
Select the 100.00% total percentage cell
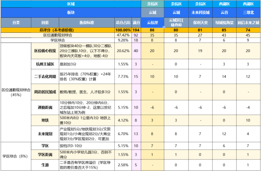[123, 31]
